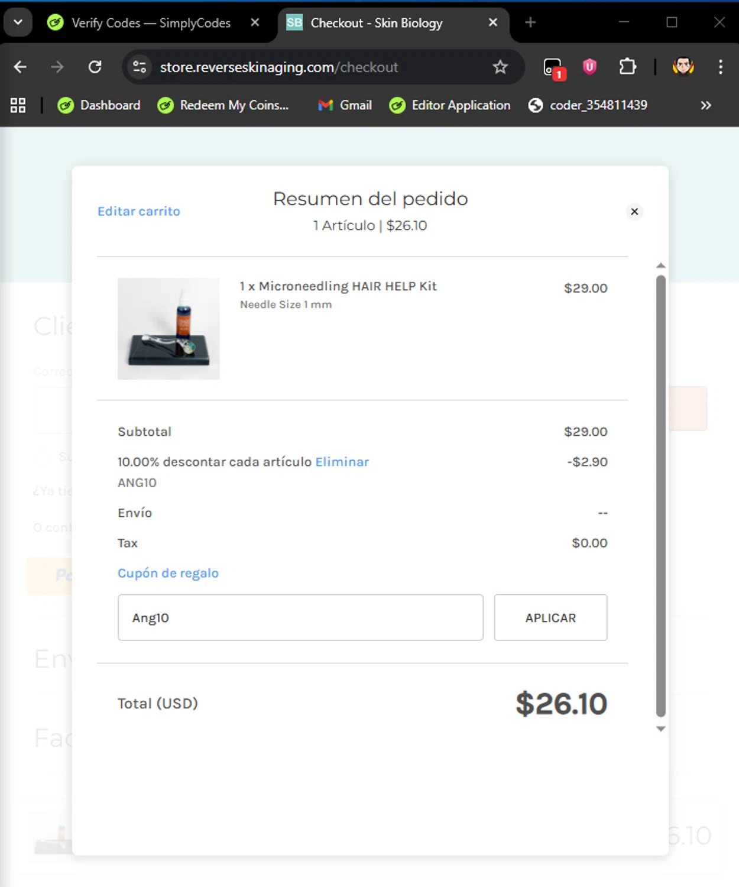Click Editar carrito link
739x887 pixels.
[x=139, y=211]
